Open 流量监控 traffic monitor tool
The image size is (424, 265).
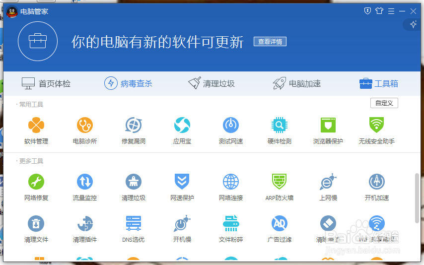pos(85,188)
